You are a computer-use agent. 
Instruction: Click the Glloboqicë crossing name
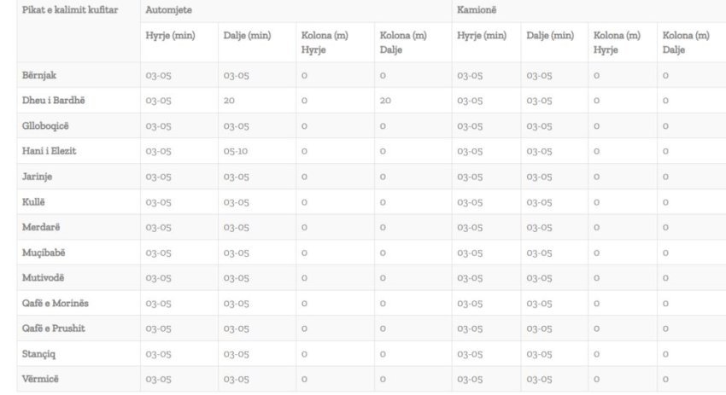pos(46,126)
